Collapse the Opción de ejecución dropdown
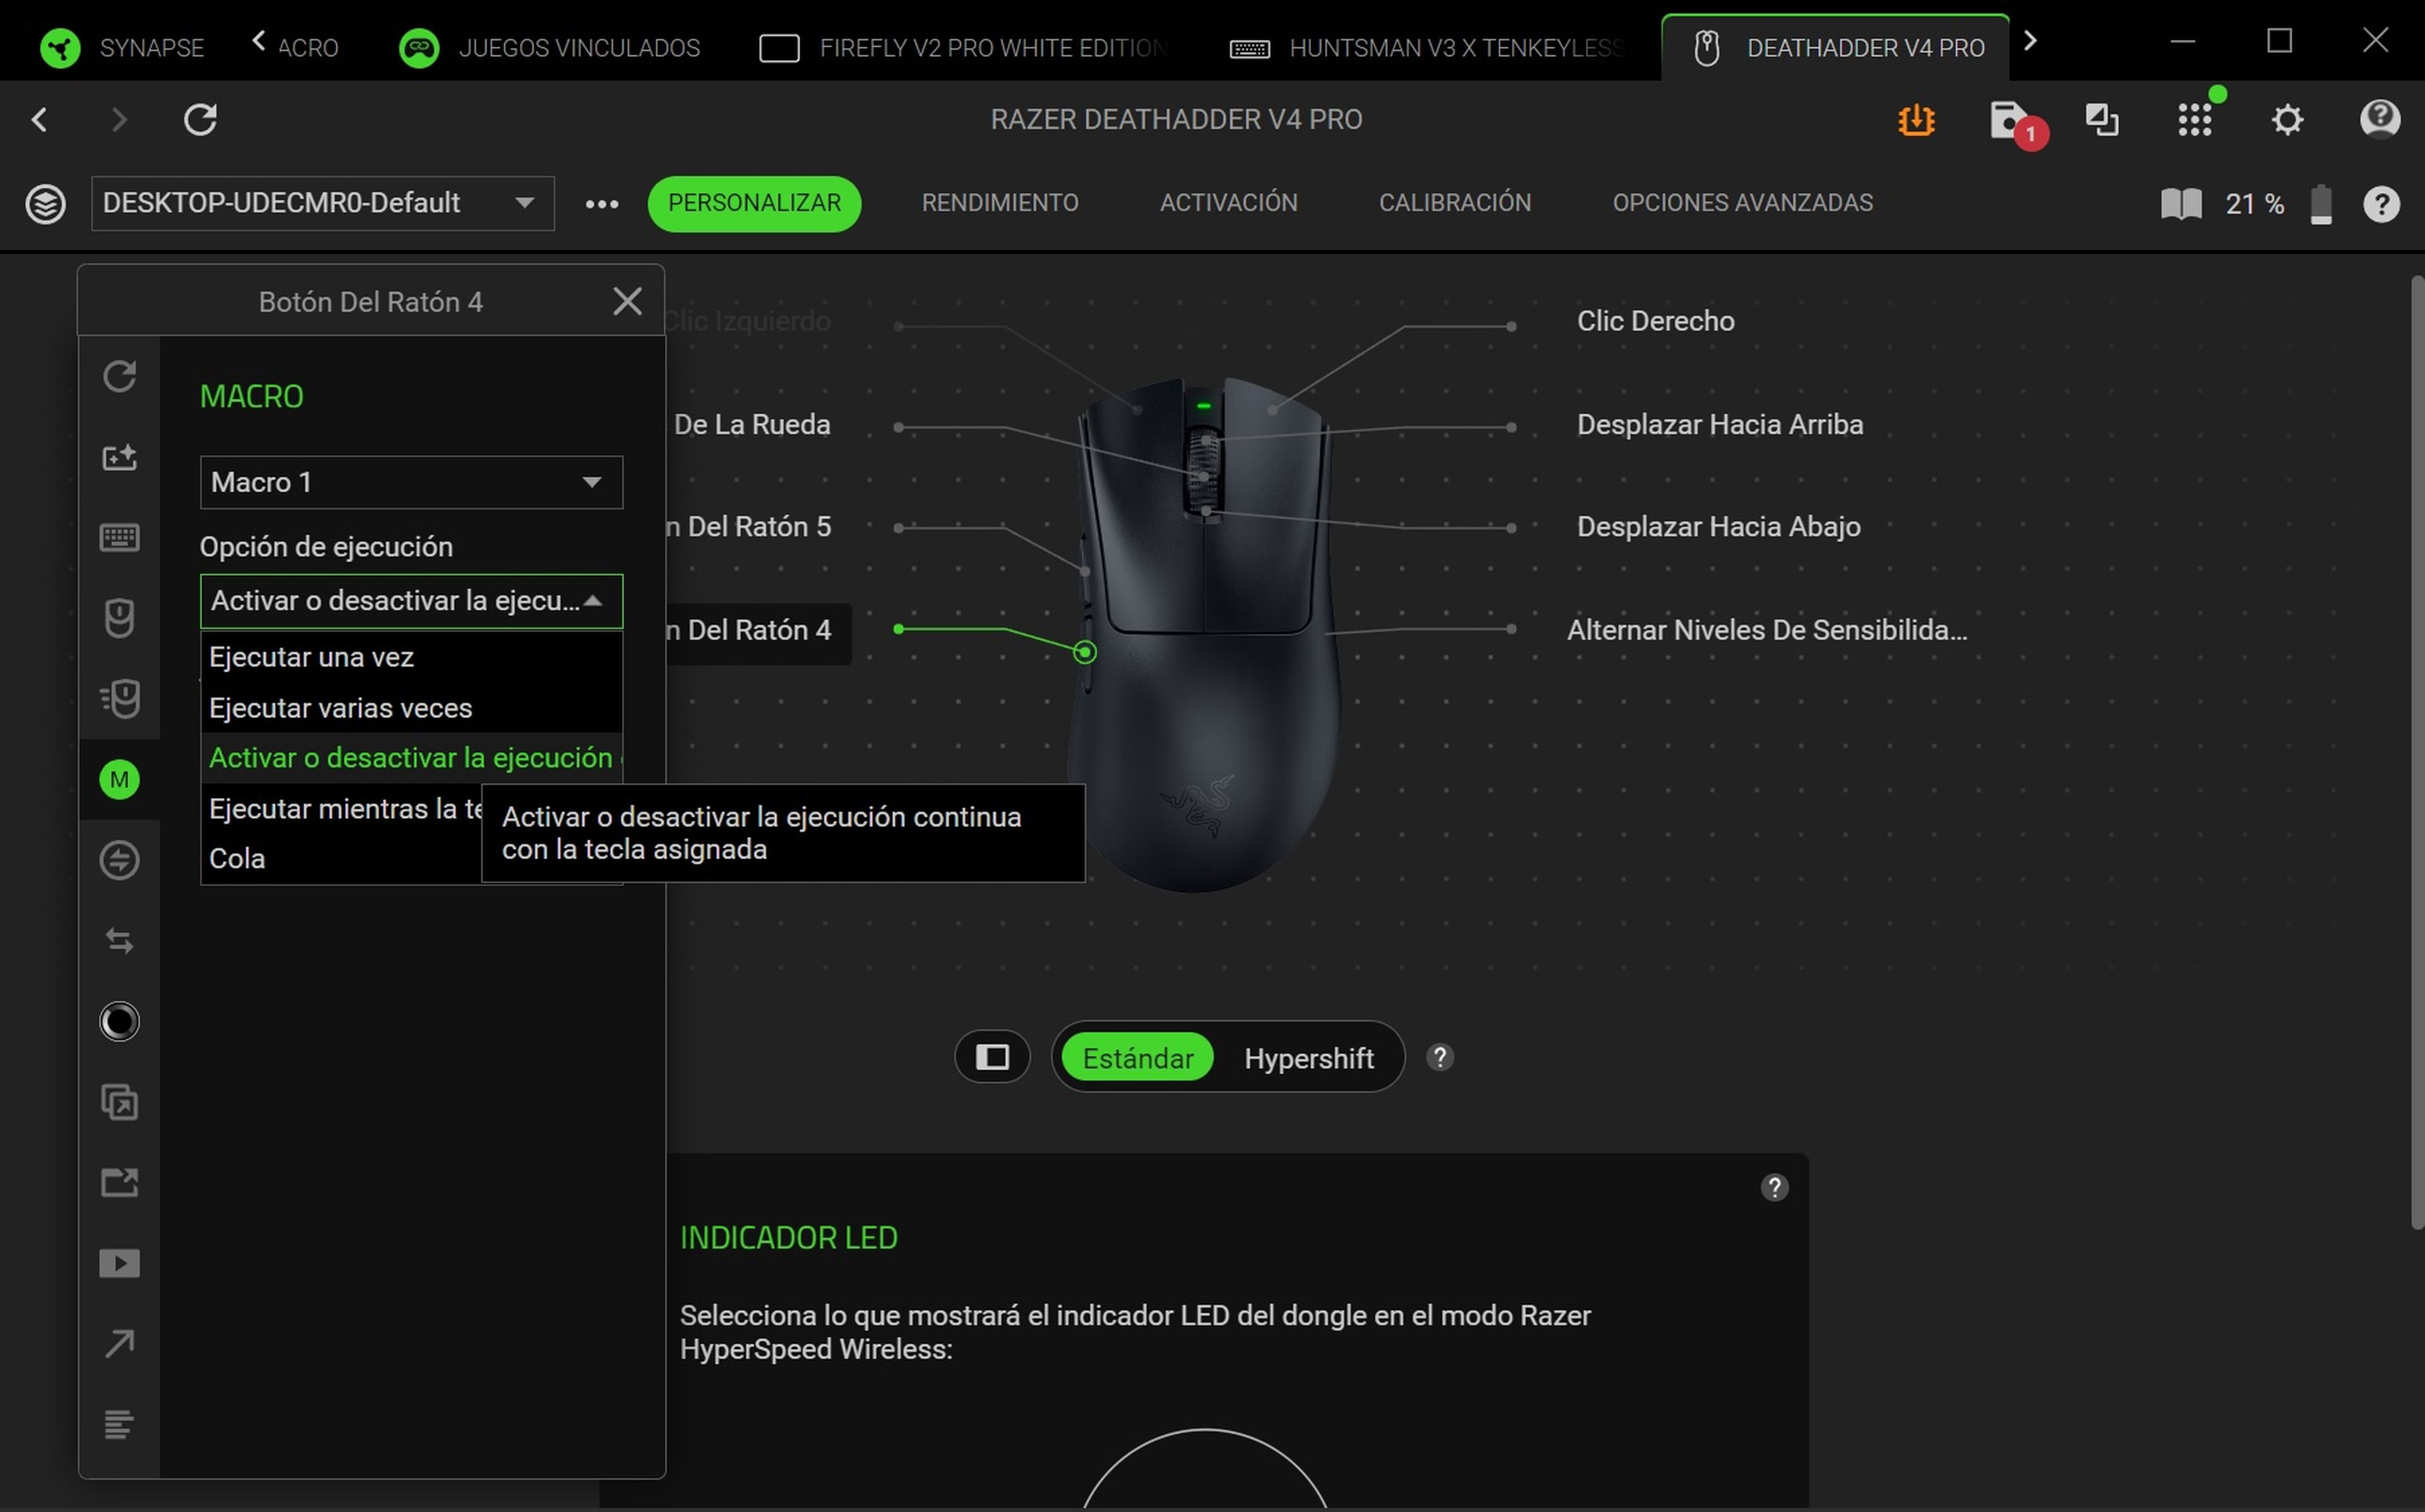 [410, 601]
